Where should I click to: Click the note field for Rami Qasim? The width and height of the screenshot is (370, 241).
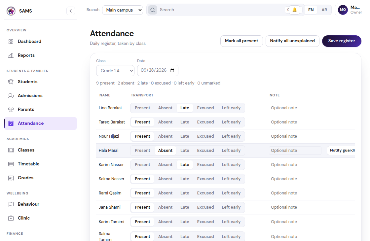pyautogui.click(x=295, y=193)
